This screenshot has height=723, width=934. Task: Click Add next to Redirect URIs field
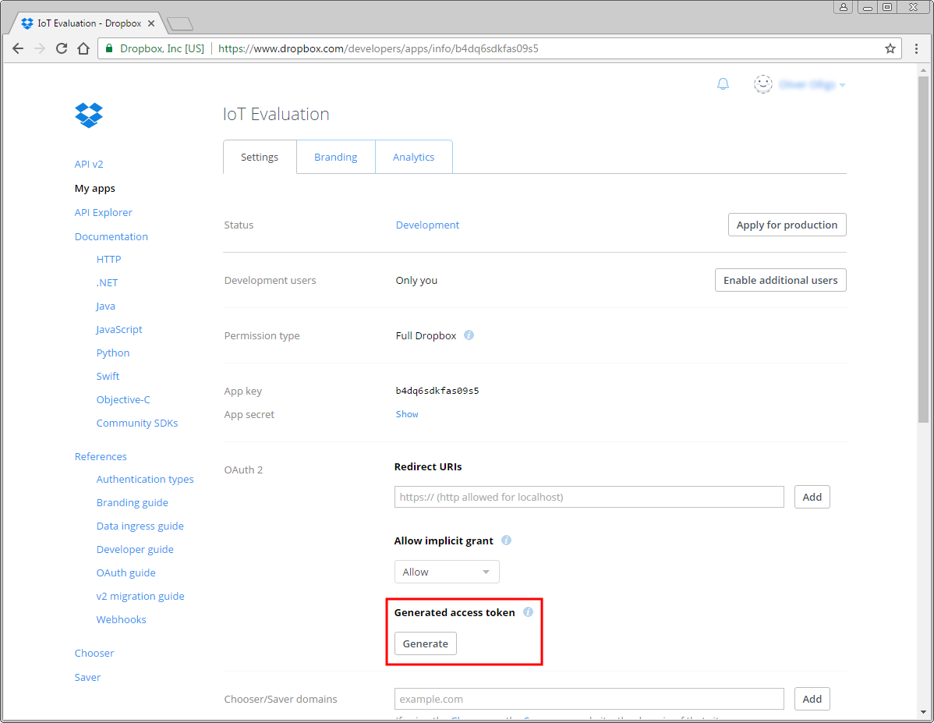812,497
